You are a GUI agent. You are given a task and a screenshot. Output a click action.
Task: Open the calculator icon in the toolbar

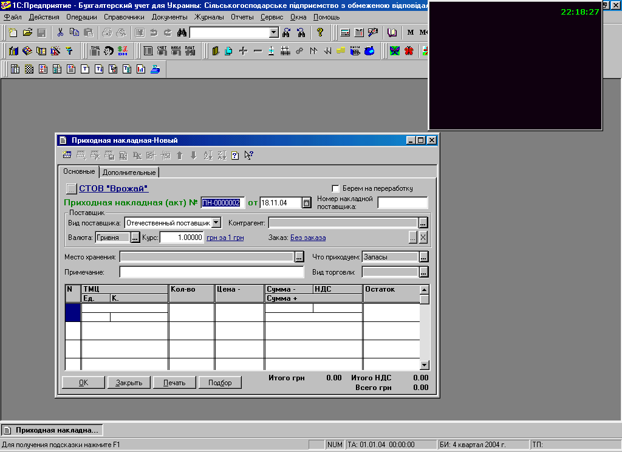[x=345, y=33]
